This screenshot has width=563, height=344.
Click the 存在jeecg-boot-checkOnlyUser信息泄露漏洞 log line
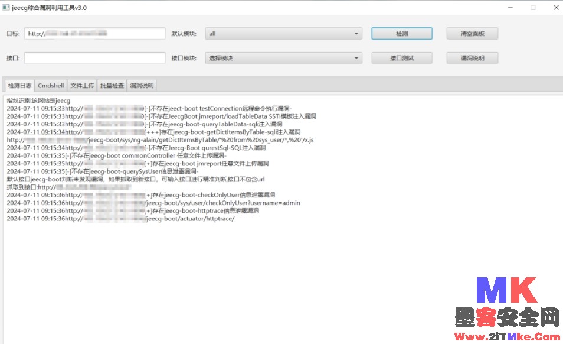pyautogui.click(x=141, y=195)
